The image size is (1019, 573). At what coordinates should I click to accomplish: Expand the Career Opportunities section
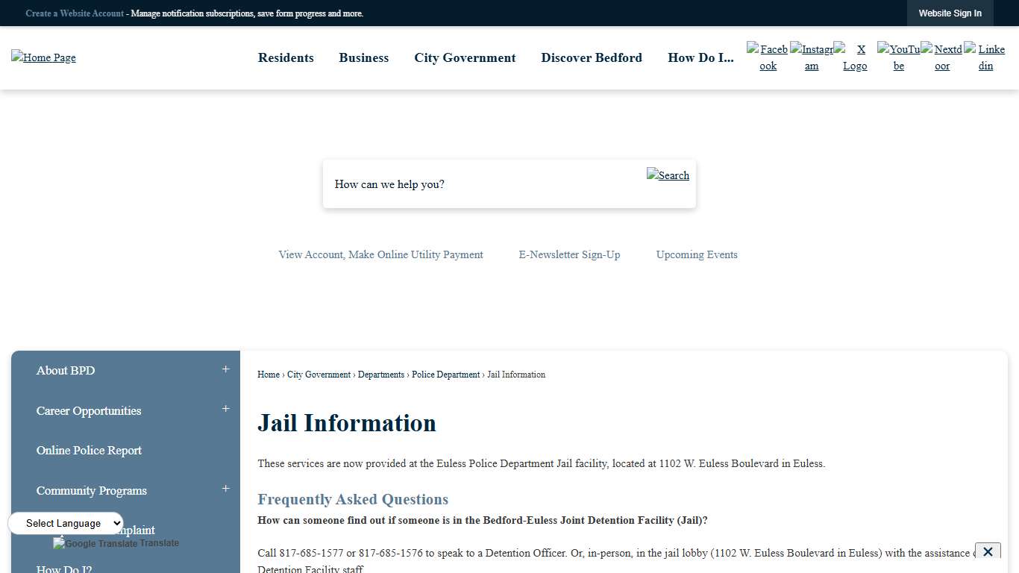pos(225,409)
